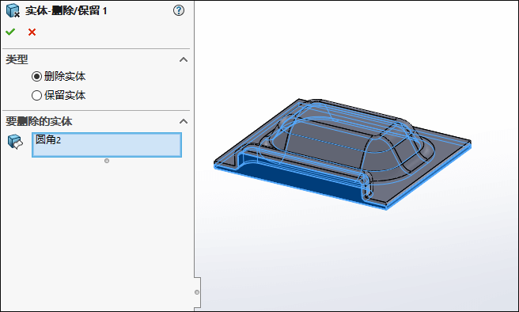This screenshot has width=519, height=312.
Task: Collapse the 要删除的实体 section using its chevron
Action: pyautogui.click(x=184, y=121)
